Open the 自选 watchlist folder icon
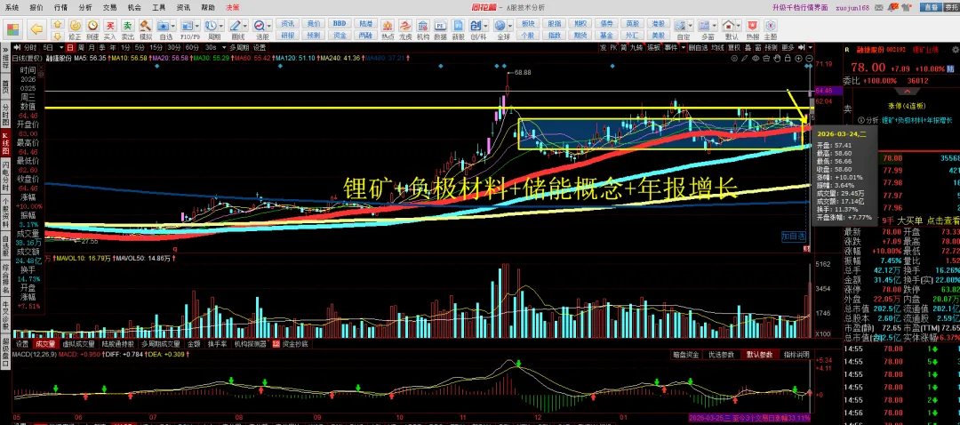This screenshot has width=960, height=425. click(164, 26)
